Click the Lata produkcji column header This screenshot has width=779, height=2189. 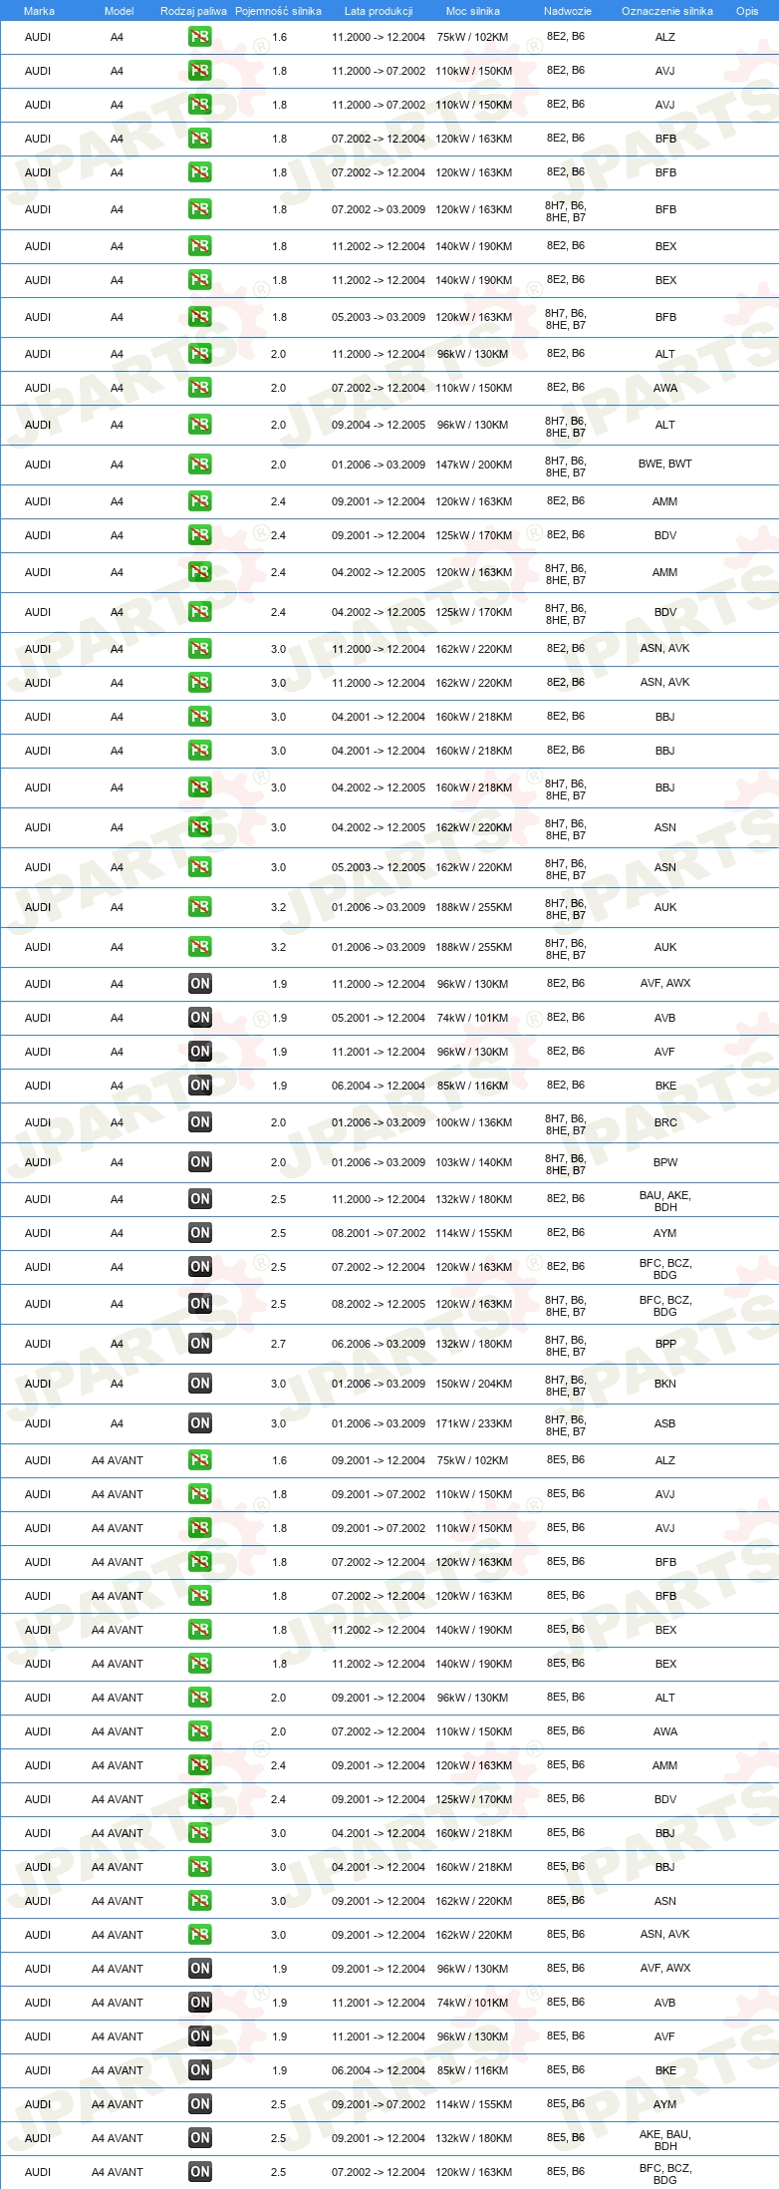click(379, 11)
